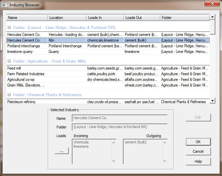222x176 pixels.
Task: Select the Farm Related Industries row
Action: pos(108,74)
